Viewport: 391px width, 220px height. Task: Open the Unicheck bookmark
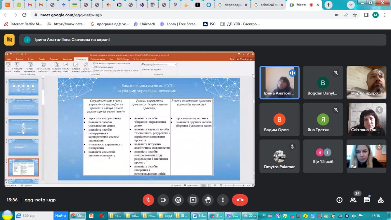coord(144,24)
